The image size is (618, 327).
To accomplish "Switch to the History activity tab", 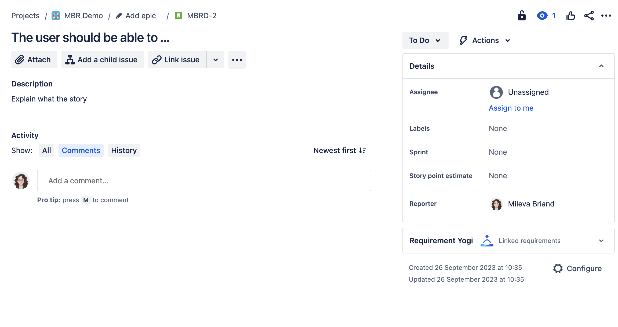I will pos(124,150).
